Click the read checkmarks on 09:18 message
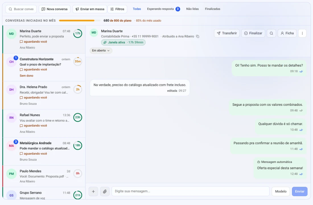The height and width of the screenshot is (205, 313). click(301, 71)
